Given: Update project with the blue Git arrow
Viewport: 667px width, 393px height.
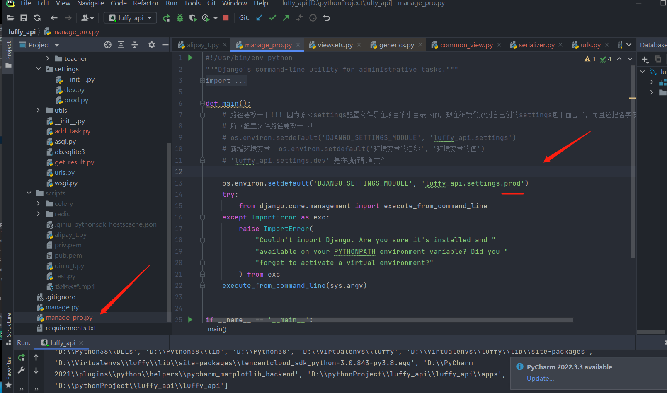Looking at the screenshot, I should click(x=259, y=18).
